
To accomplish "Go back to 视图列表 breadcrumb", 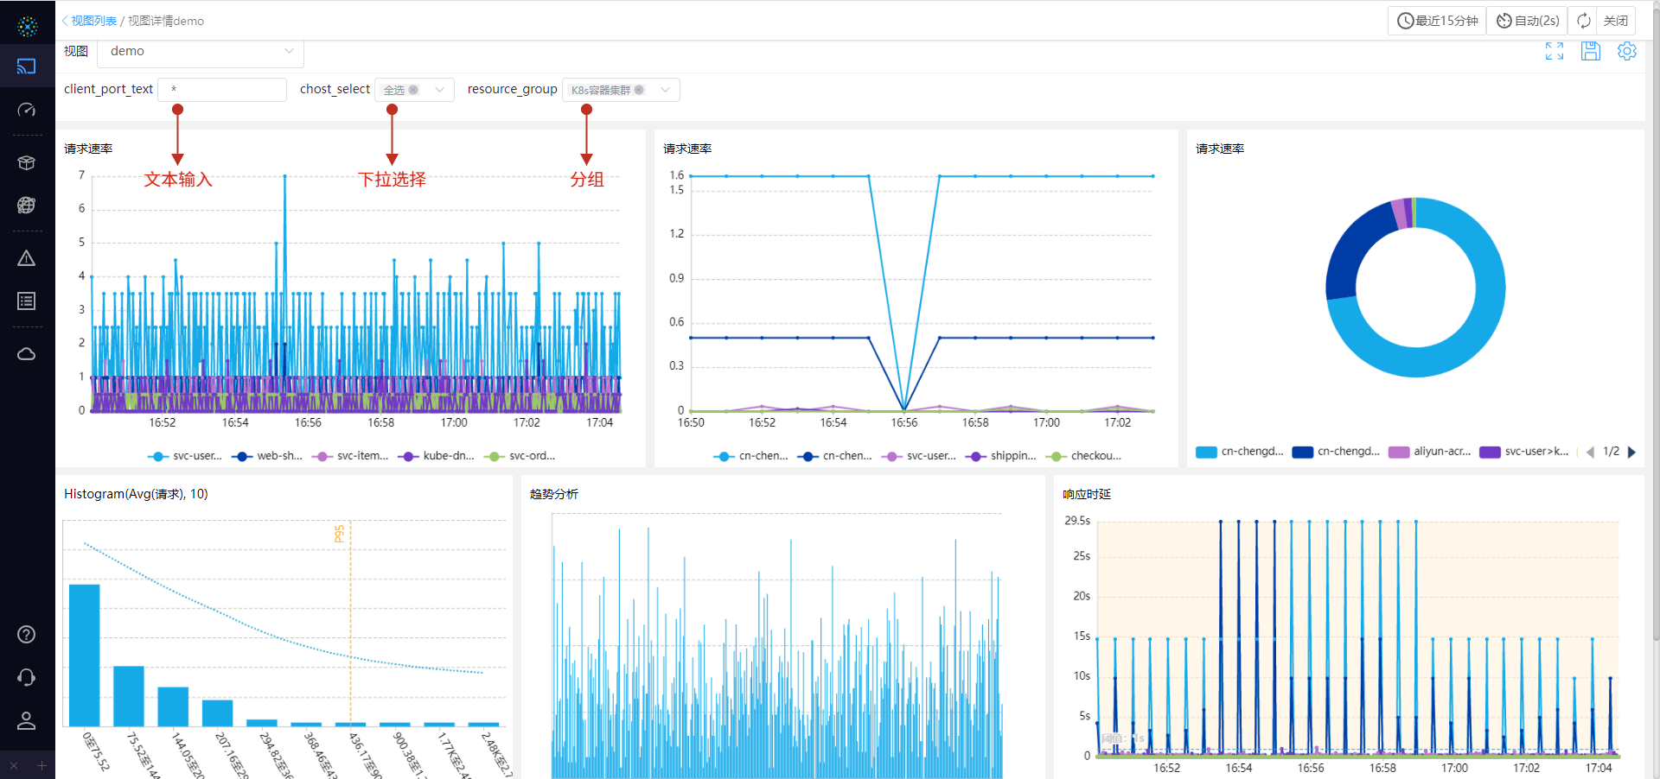I will (92, 21).
